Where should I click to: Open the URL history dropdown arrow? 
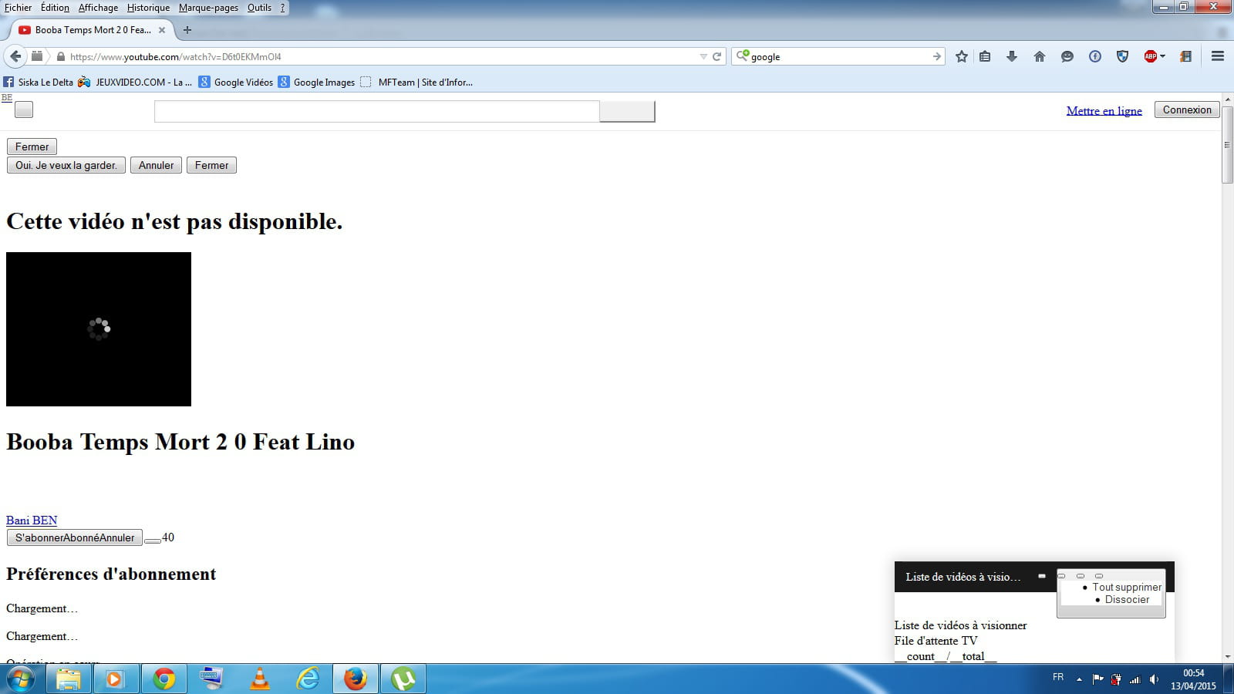[703, 56]
